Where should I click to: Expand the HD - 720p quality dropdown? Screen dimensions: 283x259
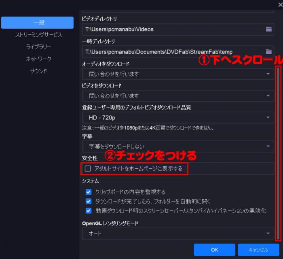tap(178, 118)
